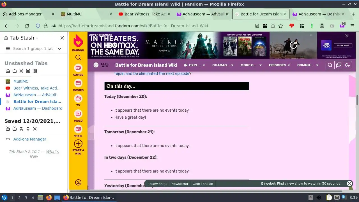Screen dimensions: 359x202
Task: Stash the current tab to a new group
Action: click(15, 71)
